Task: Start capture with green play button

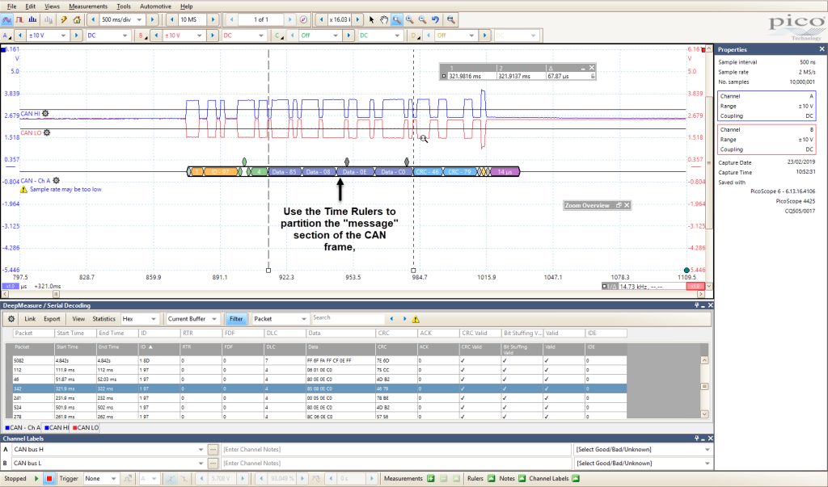Action: (36, 479)
